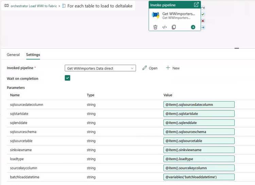
Task: Edit value for sinkviewname parameter
Action: [199, 150]
